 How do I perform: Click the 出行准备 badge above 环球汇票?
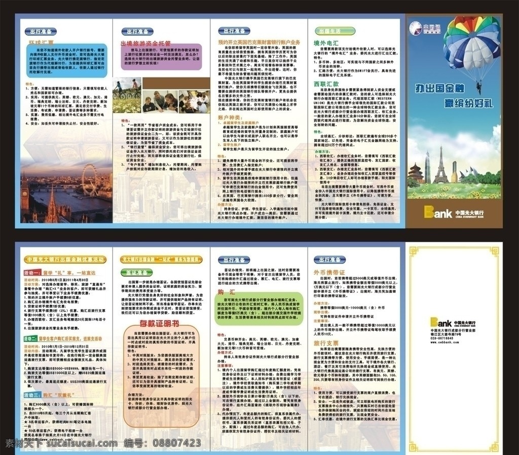click(x=41, y=32)
